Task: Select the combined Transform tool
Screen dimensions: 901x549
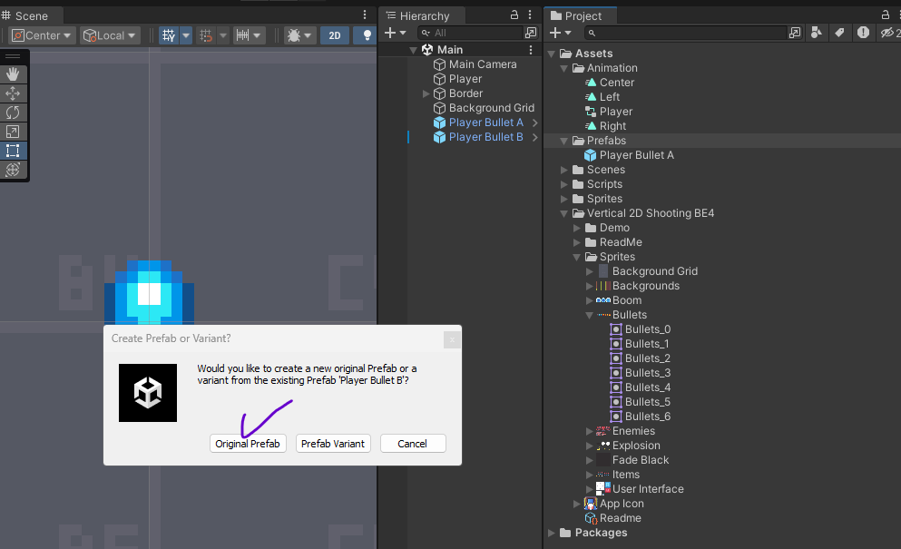Action: click(x=13, y=170)
